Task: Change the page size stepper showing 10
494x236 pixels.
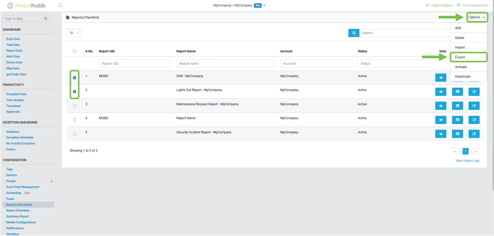Action: click(x=74, y=33)
